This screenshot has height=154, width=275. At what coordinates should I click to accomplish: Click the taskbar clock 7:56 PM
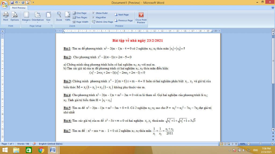(x=266, y=149)
